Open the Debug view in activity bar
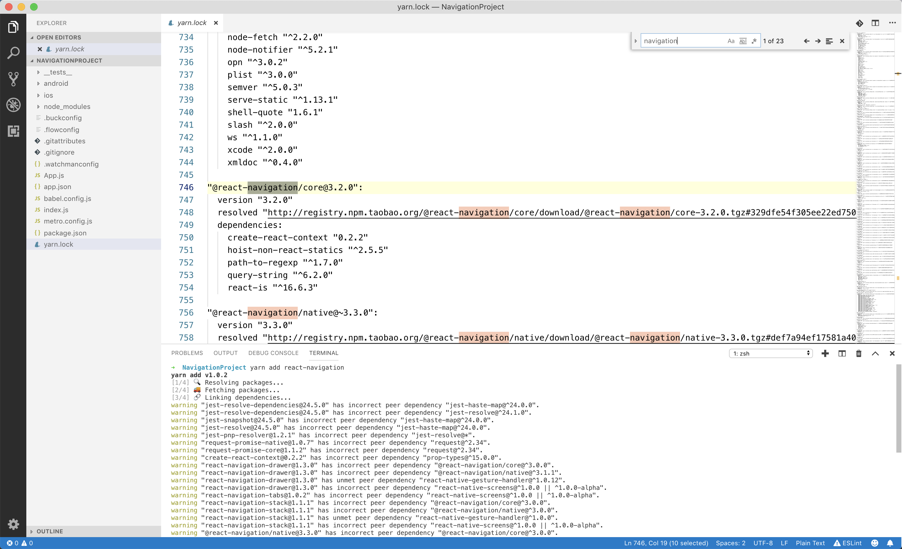This screenshot has height=549, width=902. pyautogui.click(x=13, y=105)
